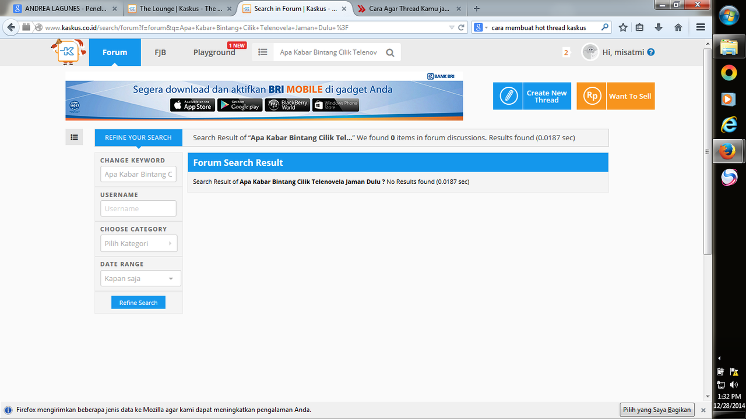Bookmark this page with star icon
The width and height of the screenshot is (746, 419).
point(623,27)
